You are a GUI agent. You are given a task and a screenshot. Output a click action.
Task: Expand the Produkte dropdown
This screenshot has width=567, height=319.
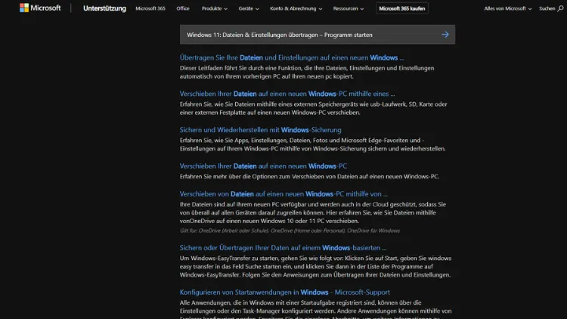point(215,8)
